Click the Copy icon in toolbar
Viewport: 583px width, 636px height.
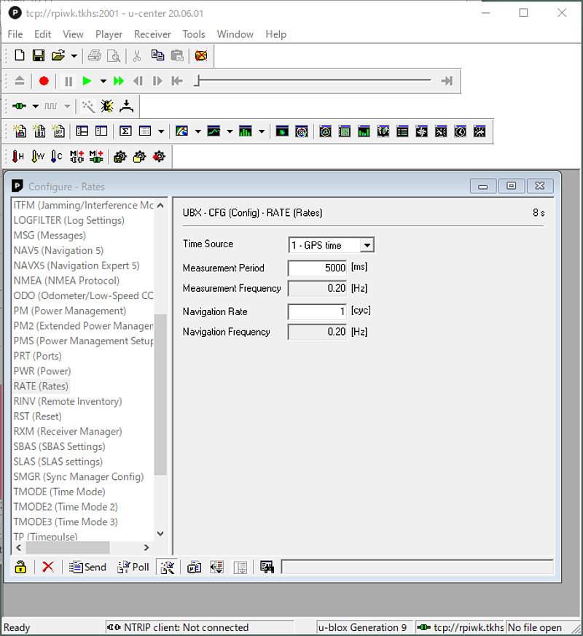157,55
